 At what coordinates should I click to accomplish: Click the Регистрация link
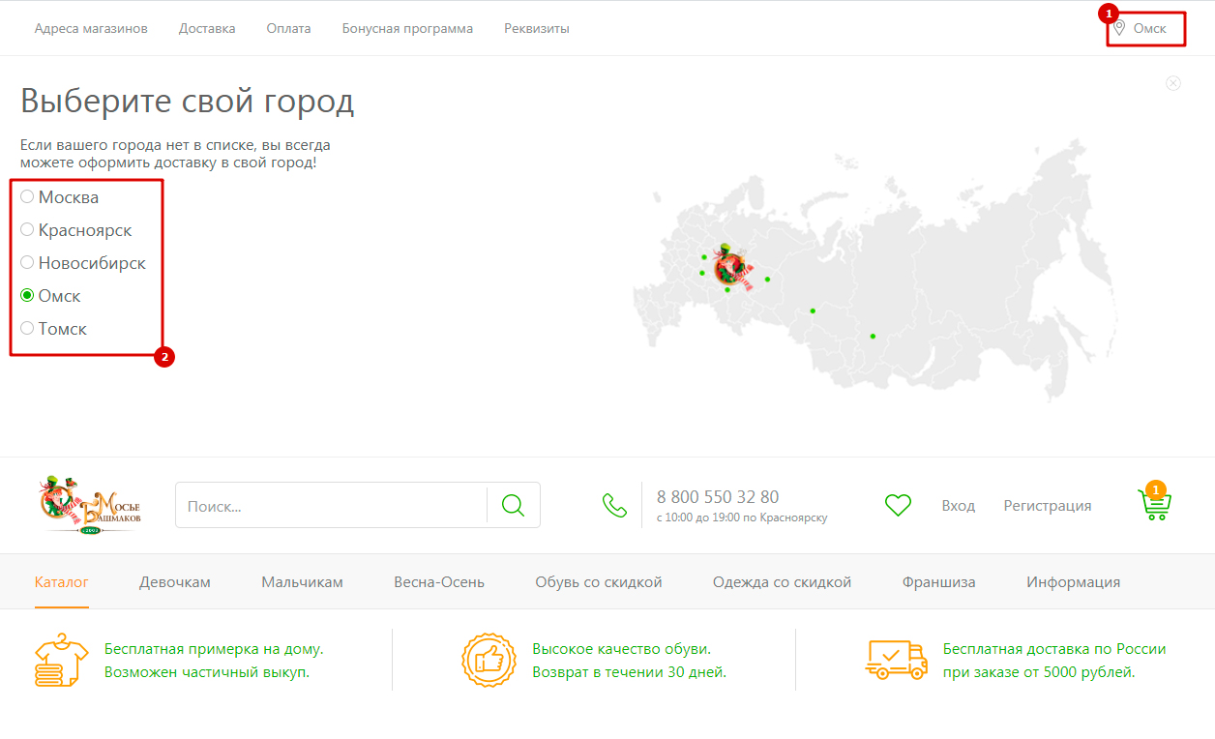1047,506
